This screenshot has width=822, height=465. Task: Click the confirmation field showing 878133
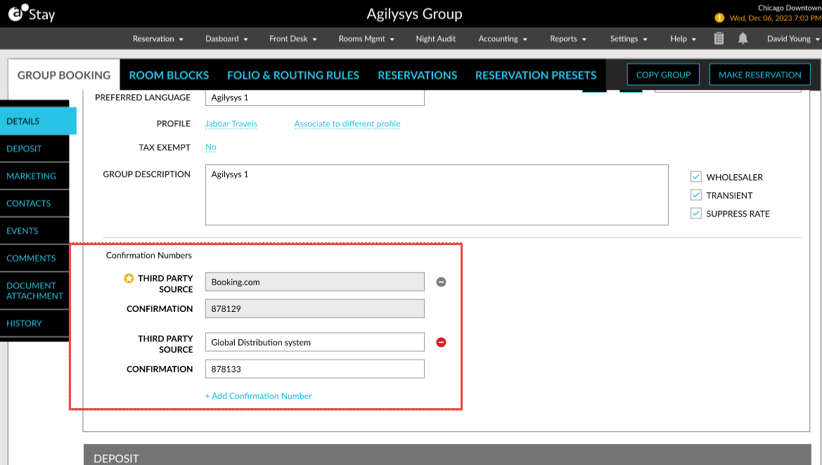click(x=314, y=369)
